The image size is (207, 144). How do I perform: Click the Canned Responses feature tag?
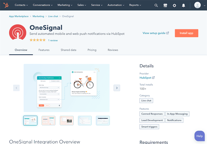(x=152, y=114)
